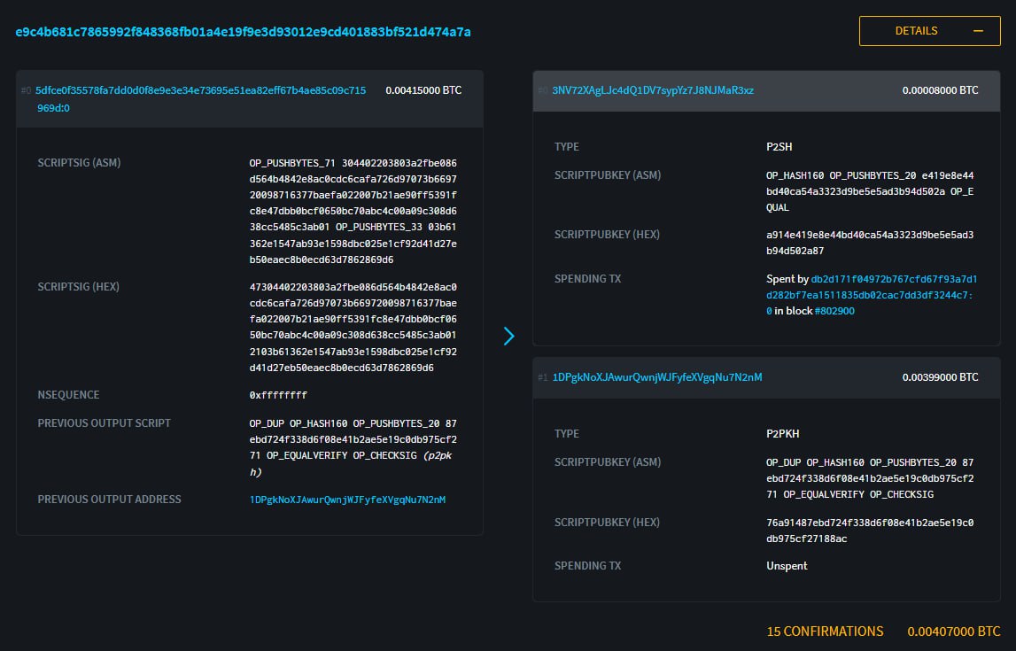Screen dimensions: 1016x651
Task: Click the 15 CONFIRMATIONS label
Action: [825, 632]
